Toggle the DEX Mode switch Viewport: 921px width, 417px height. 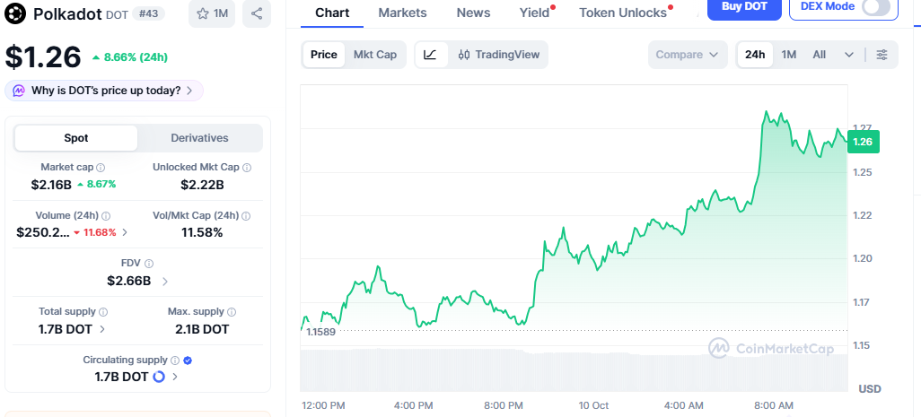(876, 7)
